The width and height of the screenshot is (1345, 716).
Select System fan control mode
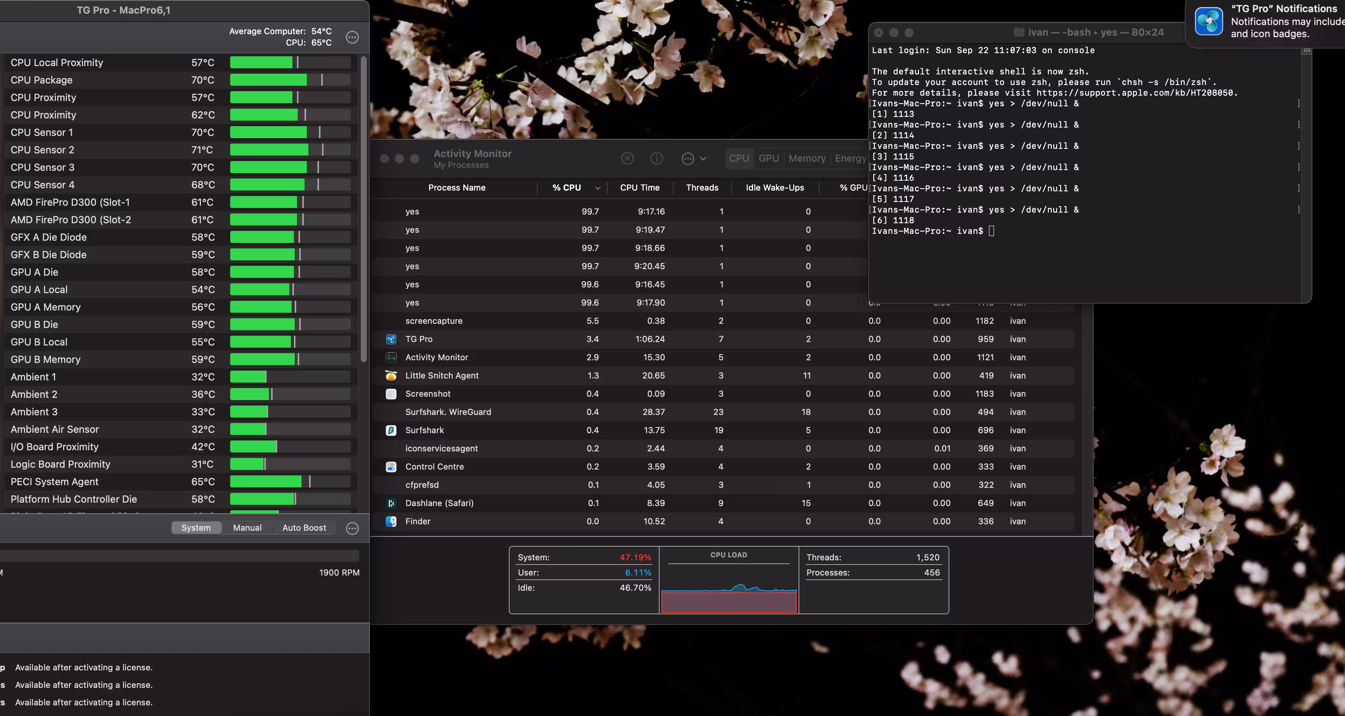coord(196,528)
